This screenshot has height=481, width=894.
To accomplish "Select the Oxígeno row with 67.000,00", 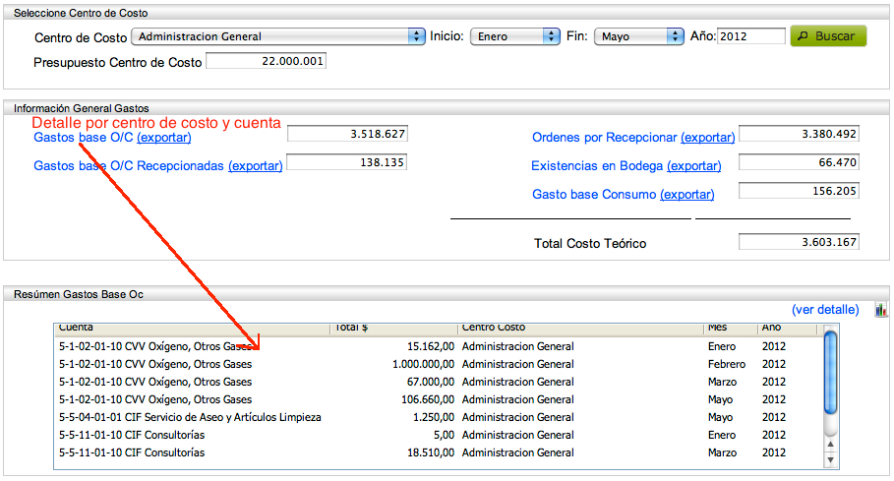I will coord(439,382).
